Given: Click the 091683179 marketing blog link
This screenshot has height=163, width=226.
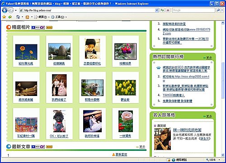Looking at the screenshot, I should (186, 31).
